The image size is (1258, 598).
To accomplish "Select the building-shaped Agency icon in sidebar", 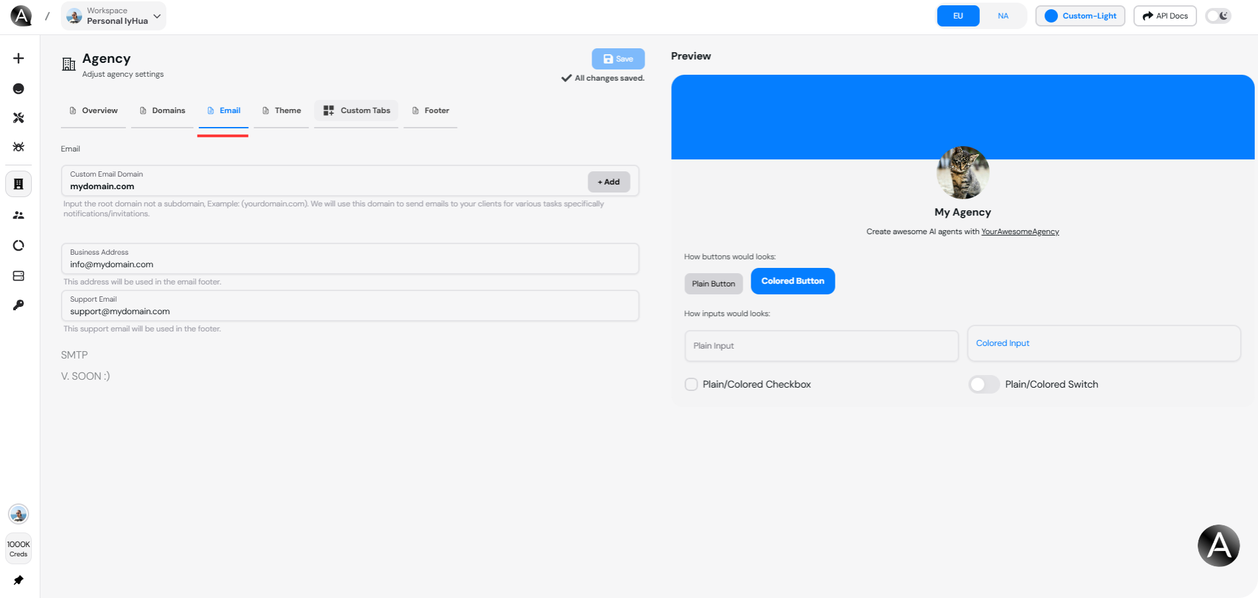I will point(19,184).
